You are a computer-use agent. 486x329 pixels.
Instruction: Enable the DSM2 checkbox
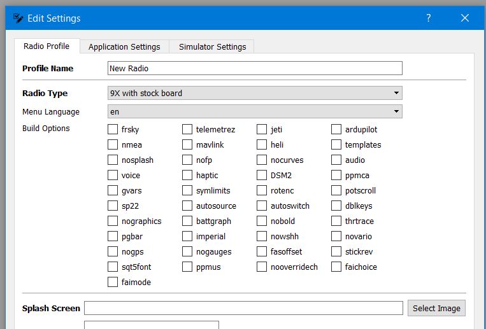(262, 175)
